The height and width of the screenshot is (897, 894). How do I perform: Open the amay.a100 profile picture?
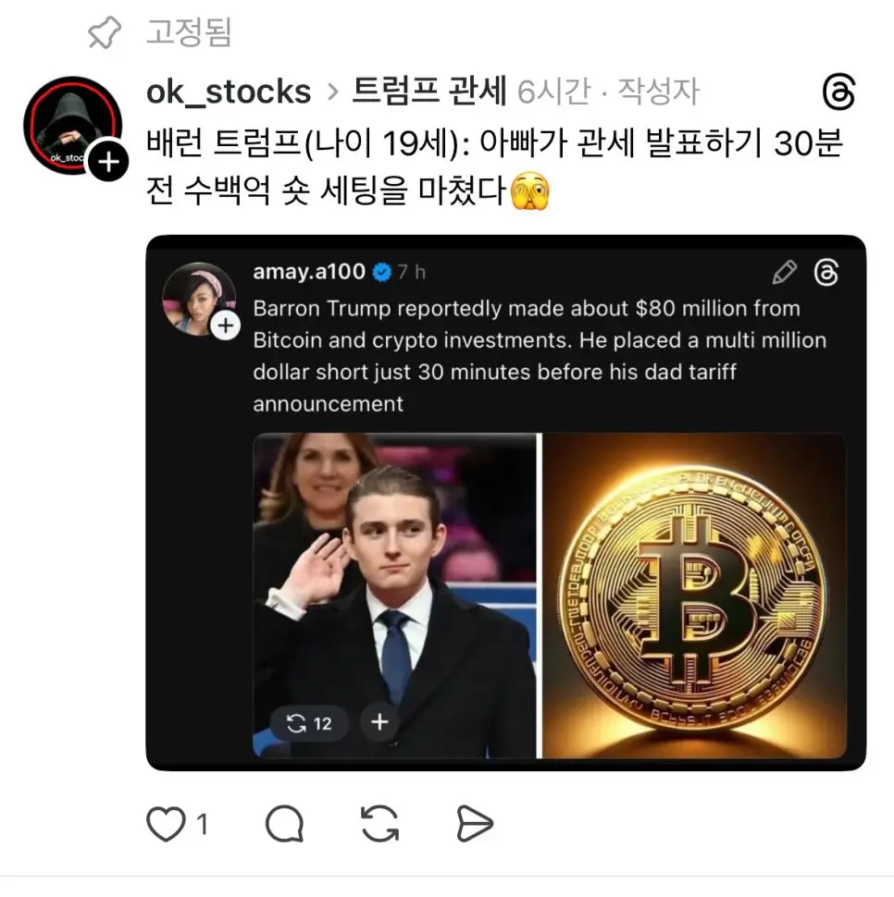click(199, 299)
